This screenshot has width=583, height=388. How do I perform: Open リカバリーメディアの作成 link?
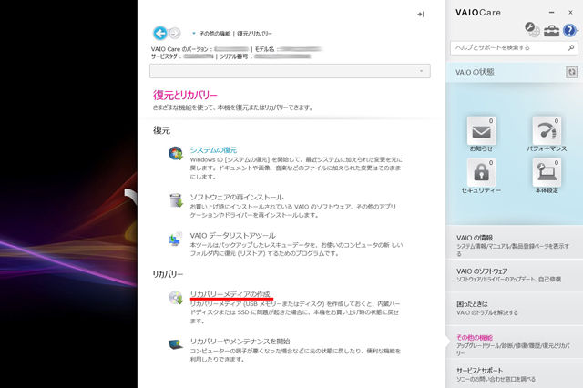pyautogui.click(x=230, y=294)
